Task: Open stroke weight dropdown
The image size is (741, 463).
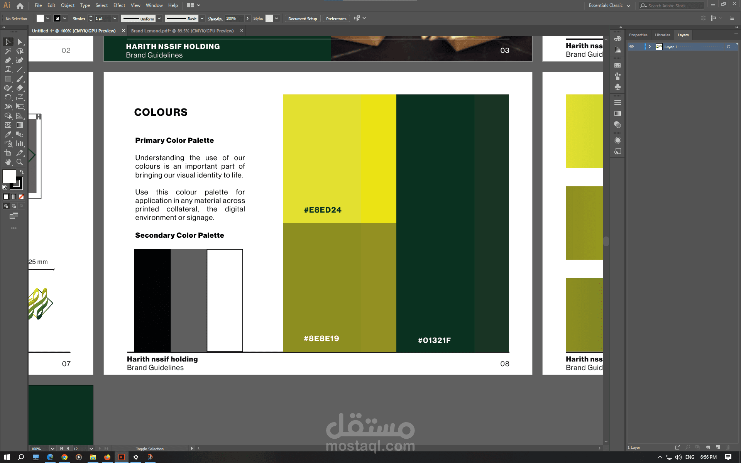Action: (x=115, y=19)
